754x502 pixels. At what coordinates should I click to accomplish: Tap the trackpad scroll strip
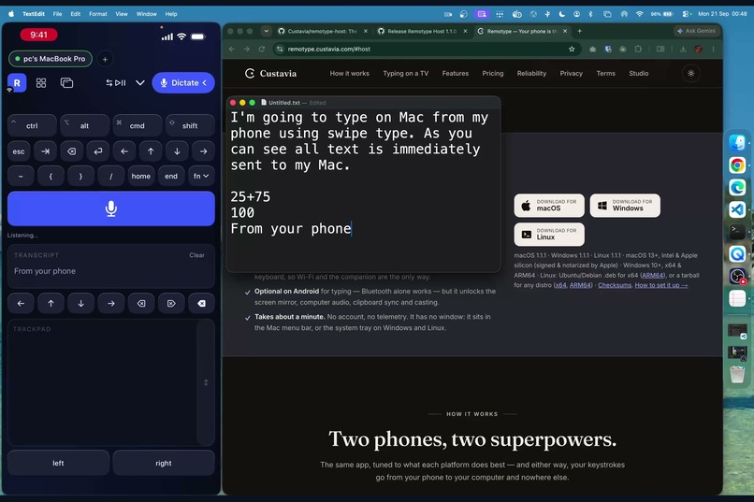click(206, 382)
